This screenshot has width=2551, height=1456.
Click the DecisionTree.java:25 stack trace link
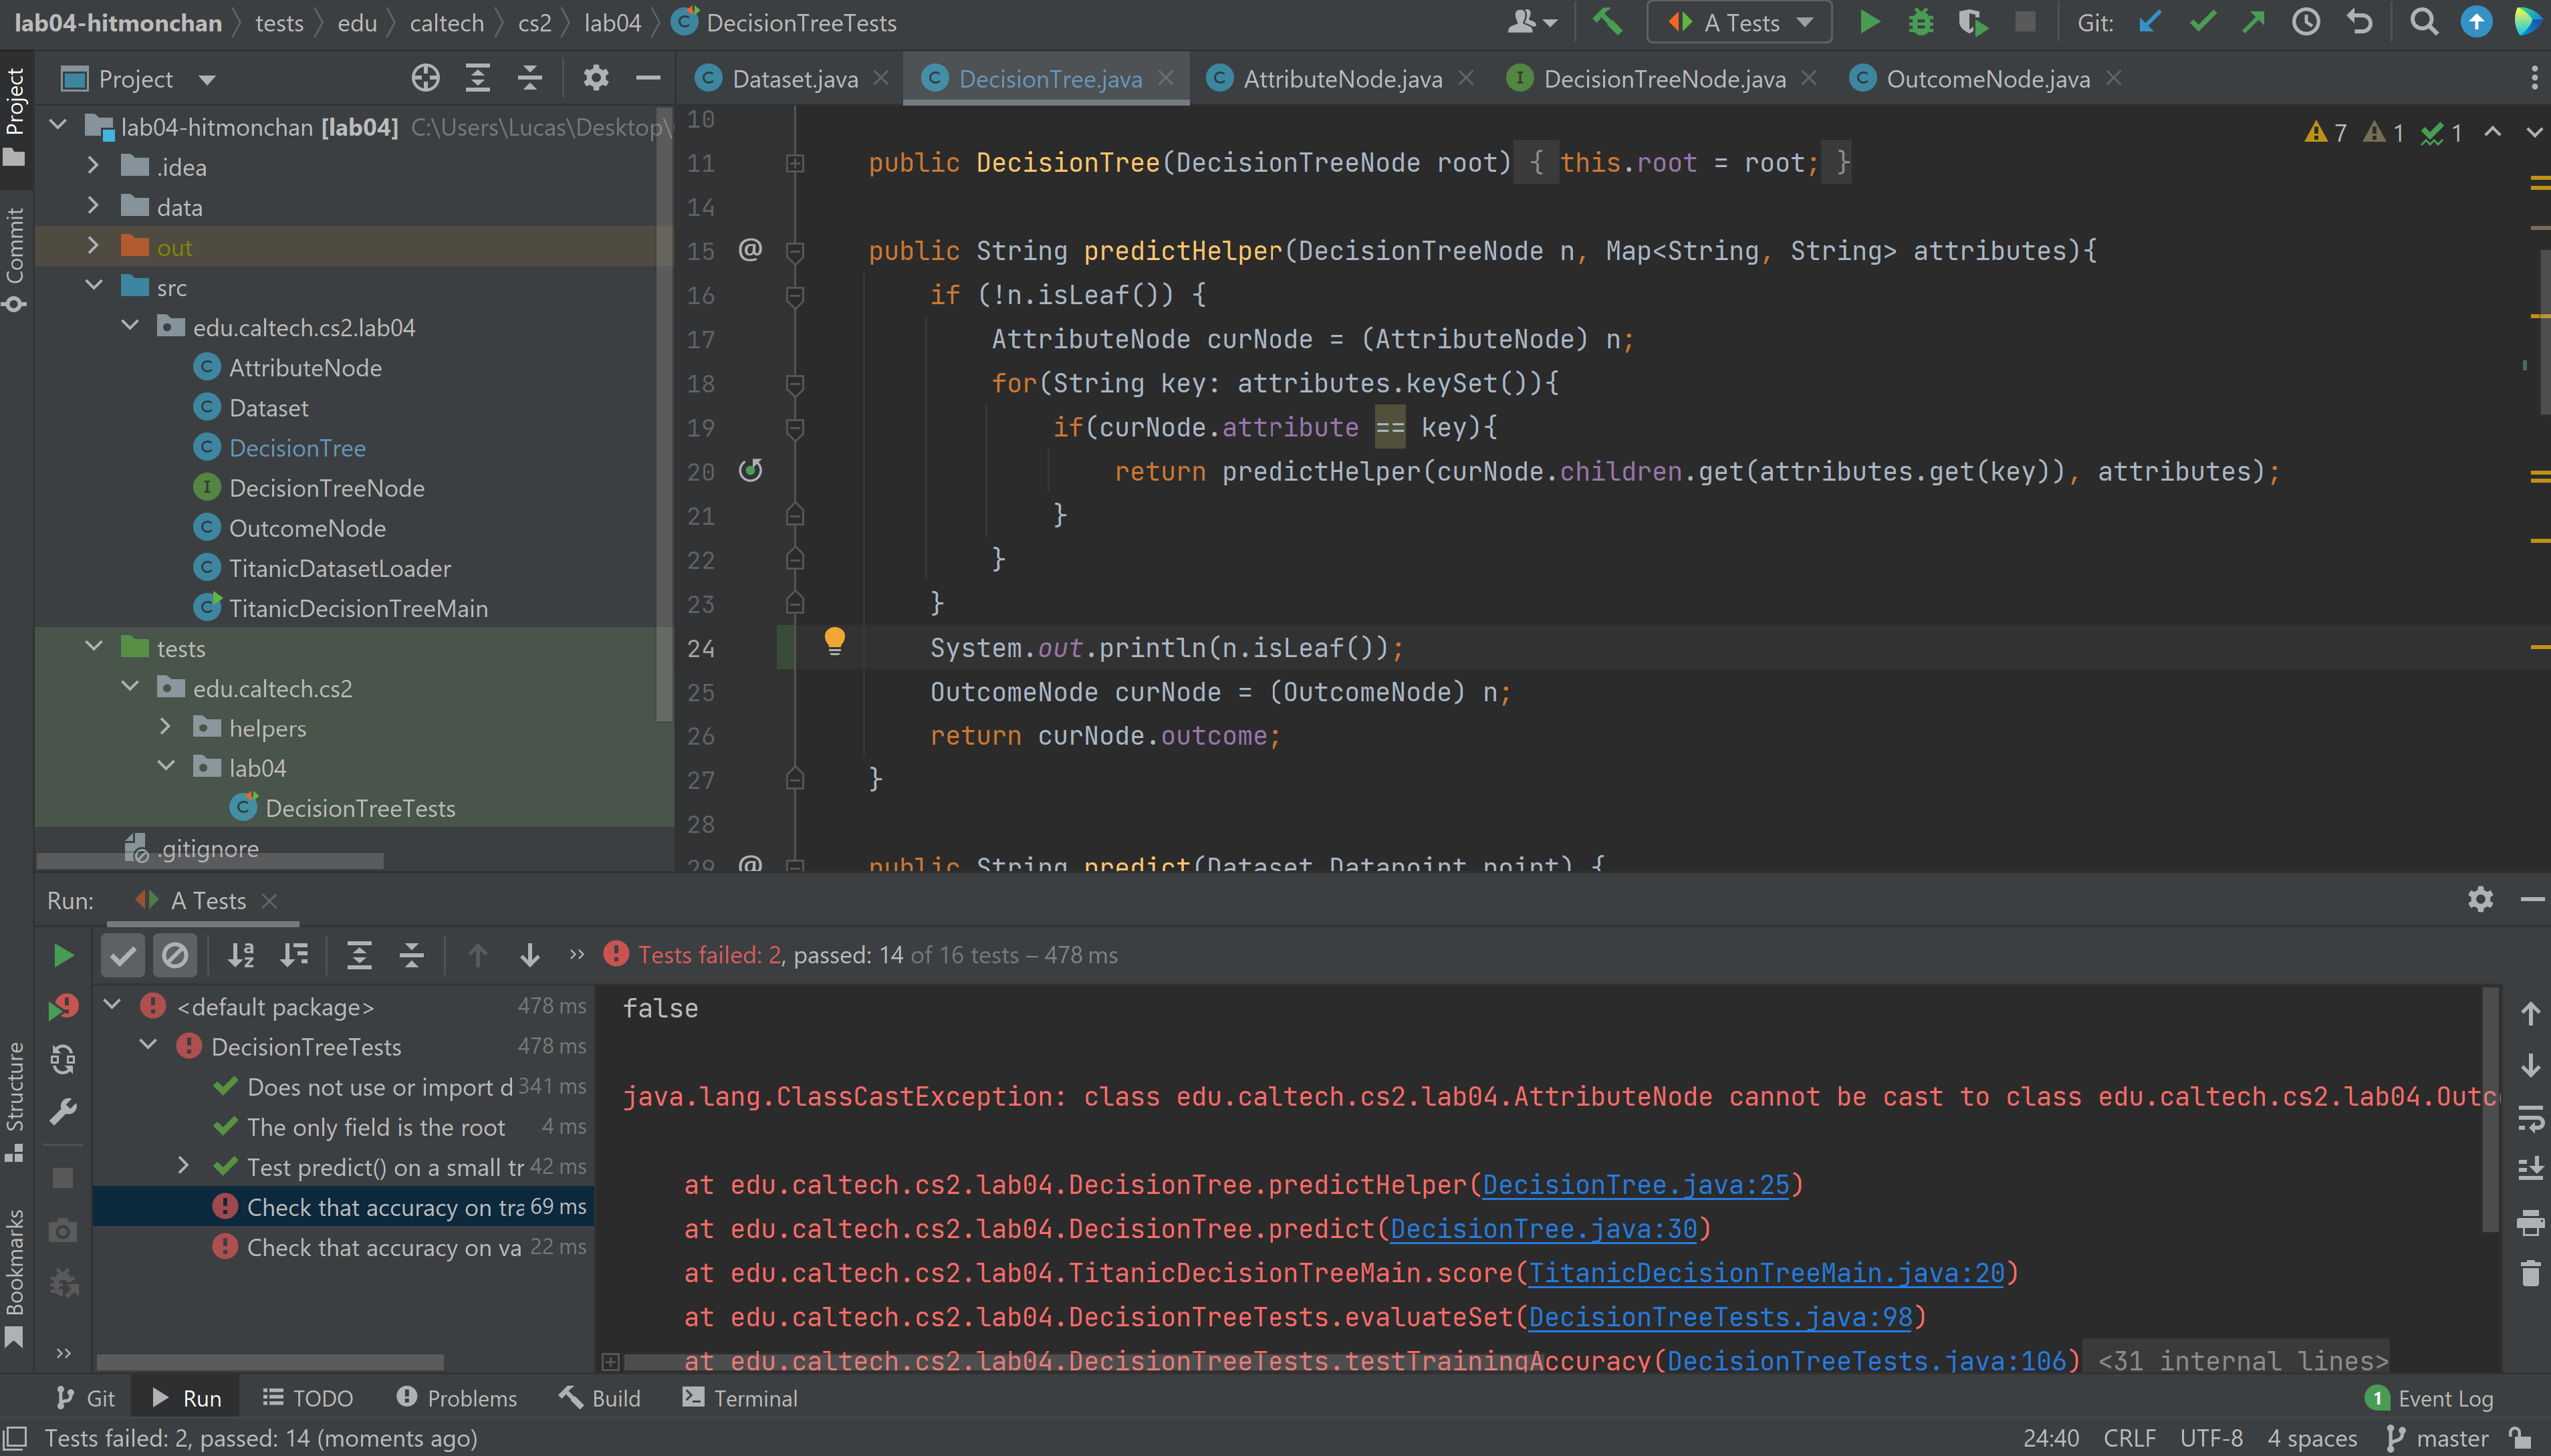tap(1635, 1185)
